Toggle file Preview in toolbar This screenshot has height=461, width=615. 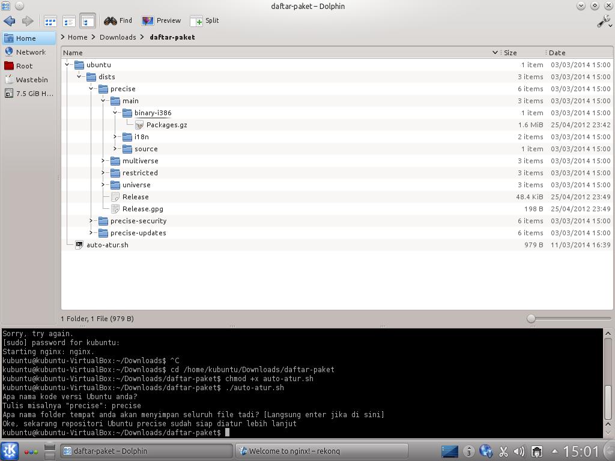click(161, 21)
